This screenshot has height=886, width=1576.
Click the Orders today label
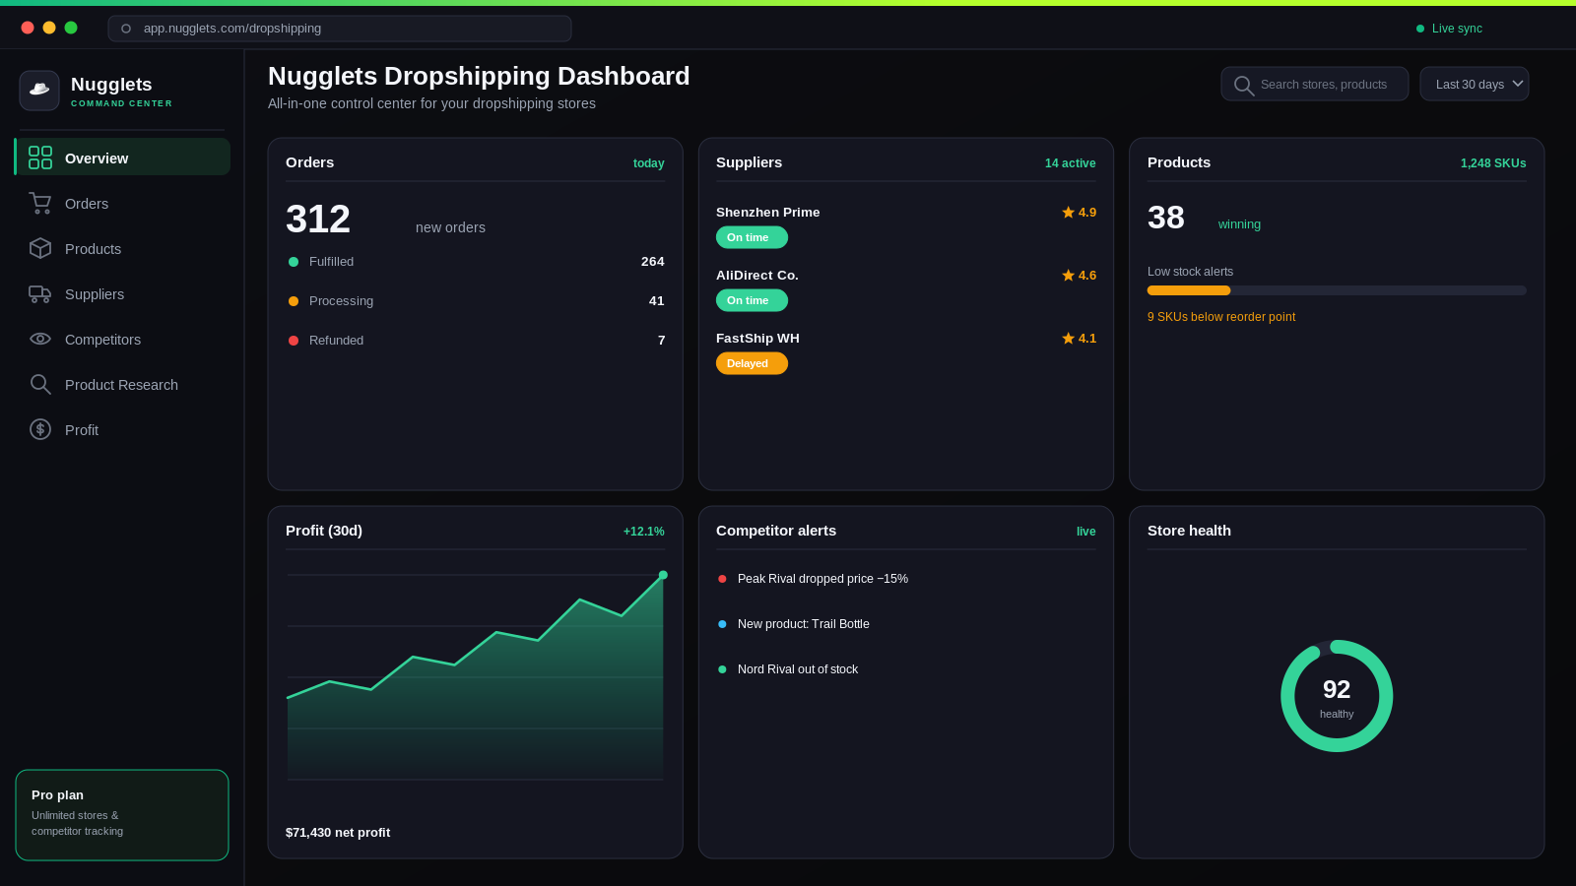[x=648, y=163]
